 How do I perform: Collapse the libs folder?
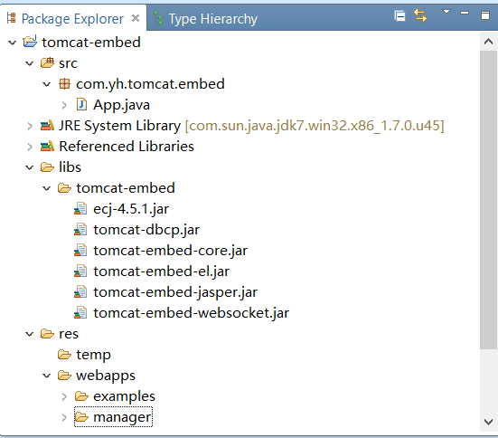[30, 167]
